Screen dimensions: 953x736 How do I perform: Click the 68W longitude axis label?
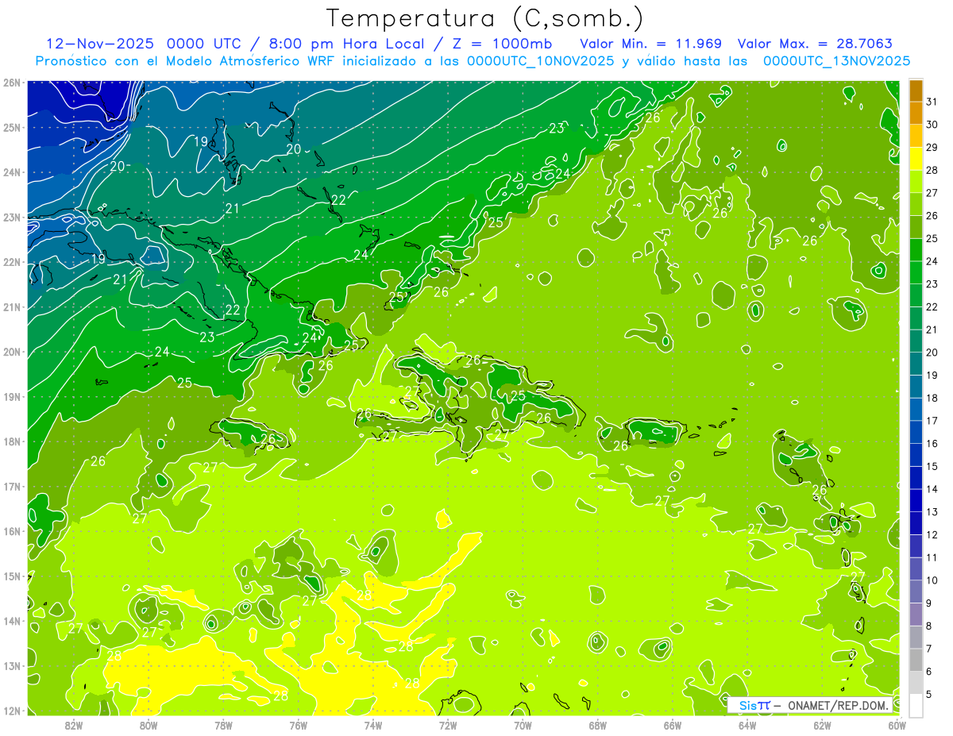click(x=598, y=725)
